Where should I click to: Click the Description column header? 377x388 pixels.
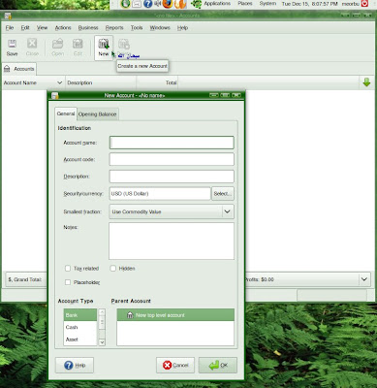click(x=101, y=82)
